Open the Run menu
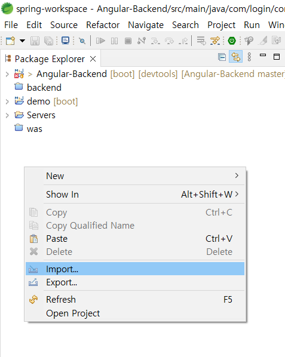 point(252,25)
